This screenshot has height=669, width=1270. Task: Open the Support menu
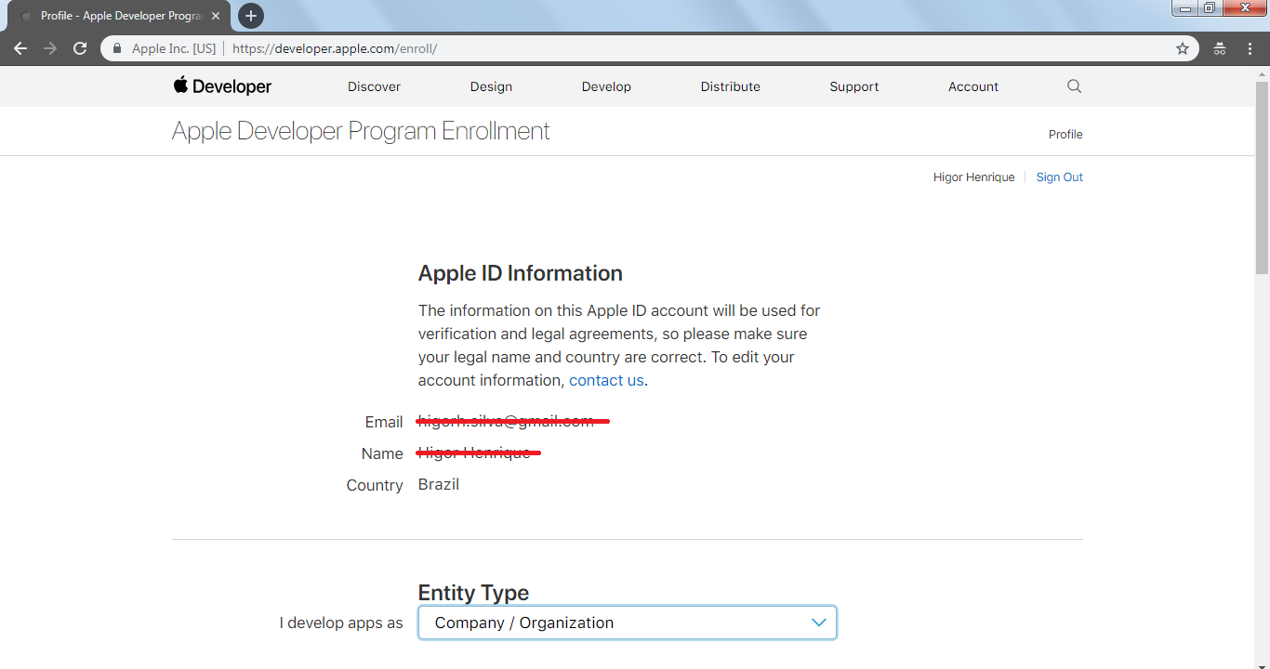pyautogui.click(x=854, y=86)
